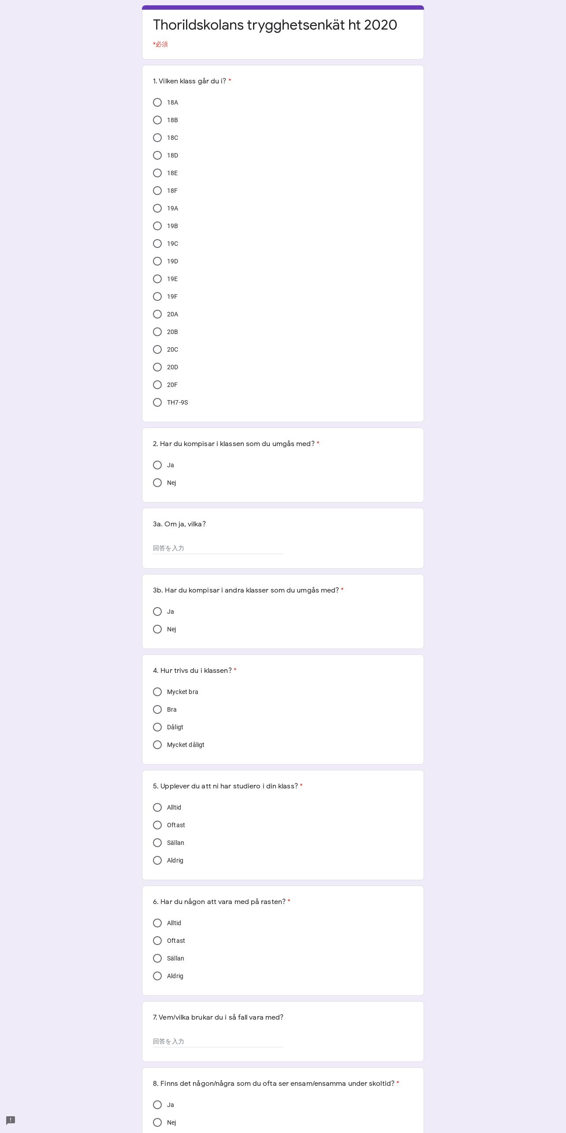This screenshot has width=566, height=1133.
Task: Select Mycket bra for question 4
Action: point(157,692)
